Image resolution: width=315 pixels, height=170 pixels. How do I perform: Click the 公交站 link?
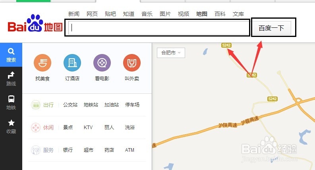point(70,105)
